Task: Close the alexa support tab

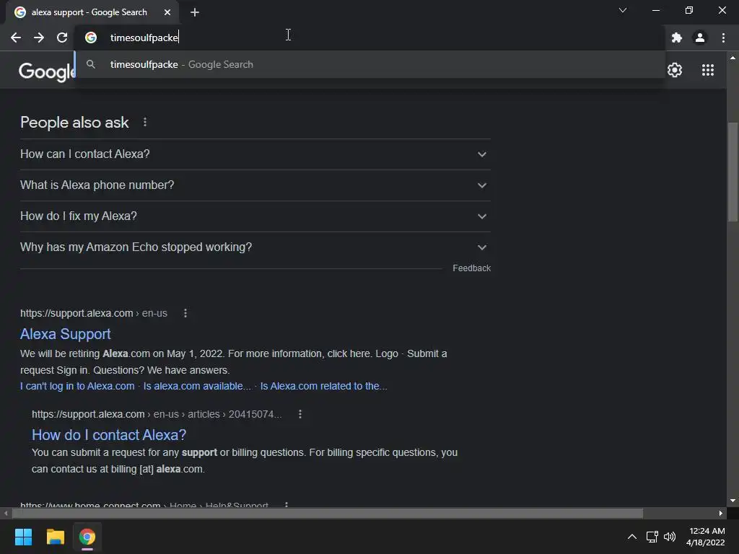Action: coord(167,13)
